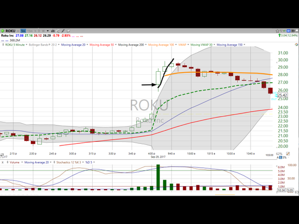Click the green plus icon beside ROKU
Screen dimensions: 299x224
pyautogui.click(x=2, y=31)
